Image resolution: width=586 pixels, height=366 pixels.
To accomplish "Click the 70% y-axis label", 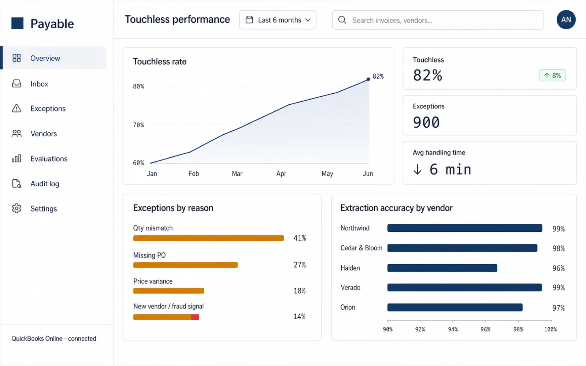I will (x=138, y=125).
